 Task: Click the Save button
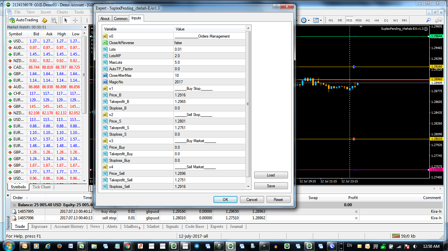click(x=271, y=186)
